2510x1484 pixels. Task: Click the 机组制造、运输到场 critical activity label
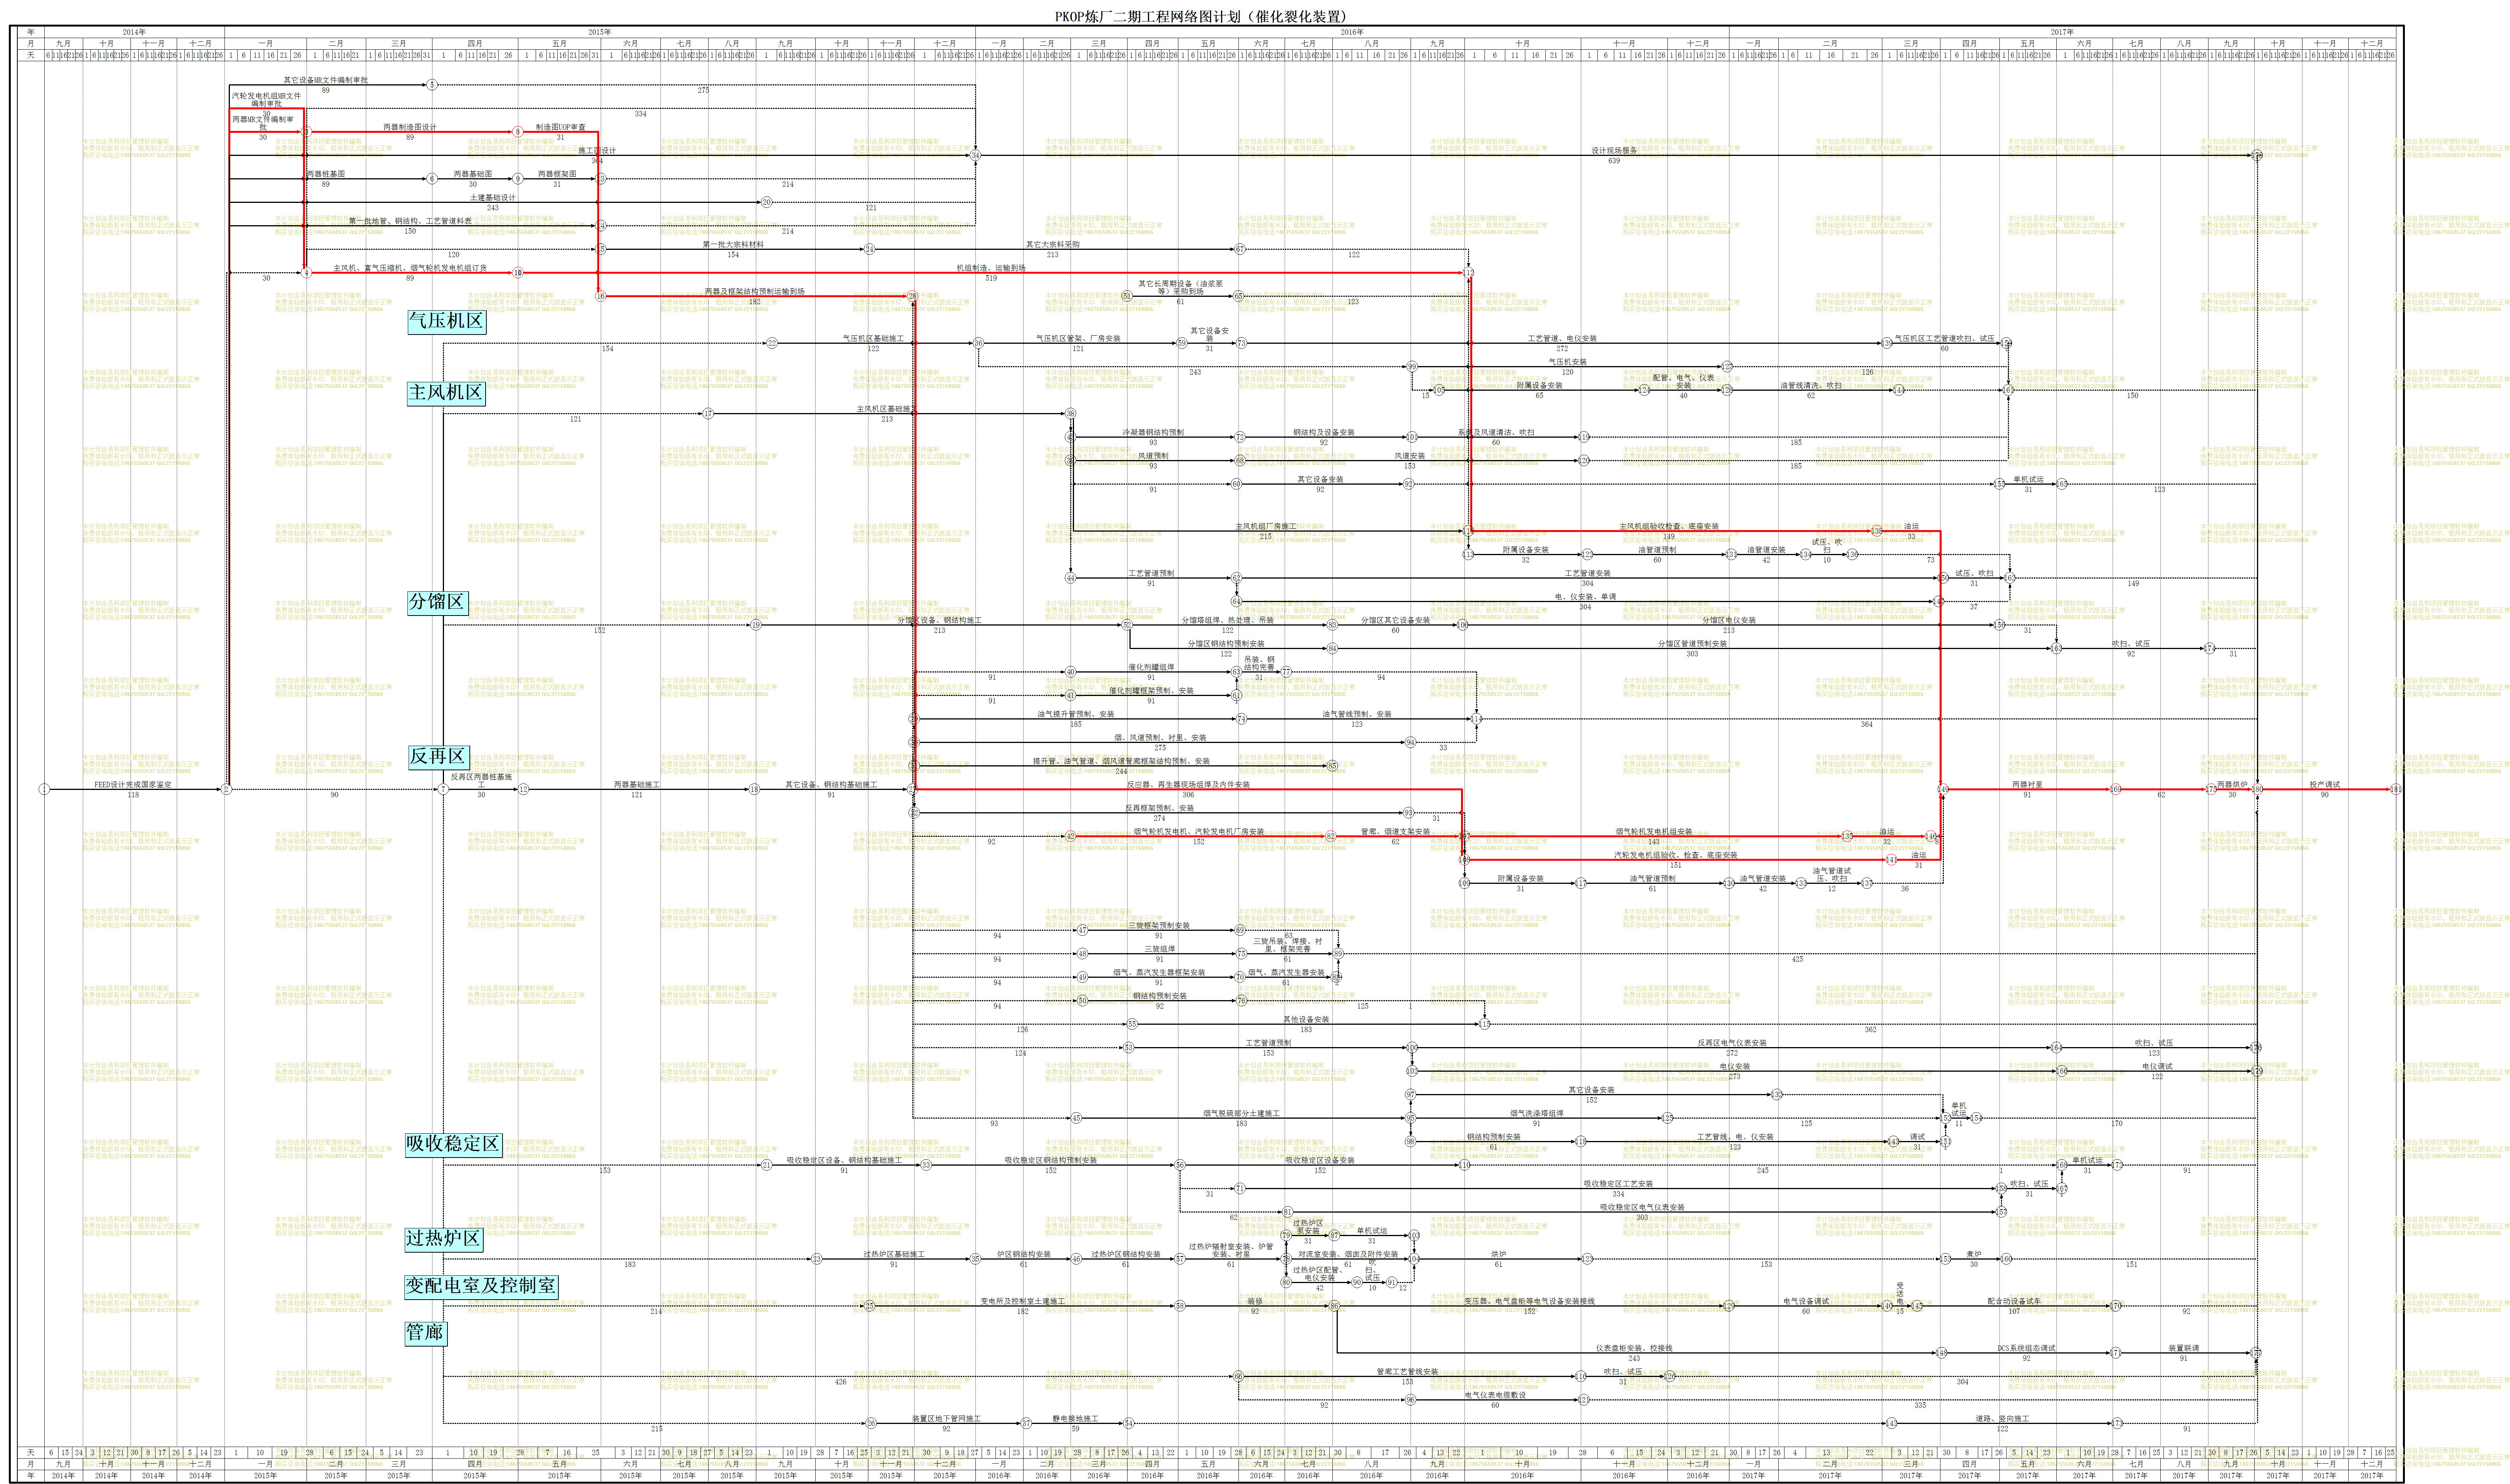tap(990, 268)
